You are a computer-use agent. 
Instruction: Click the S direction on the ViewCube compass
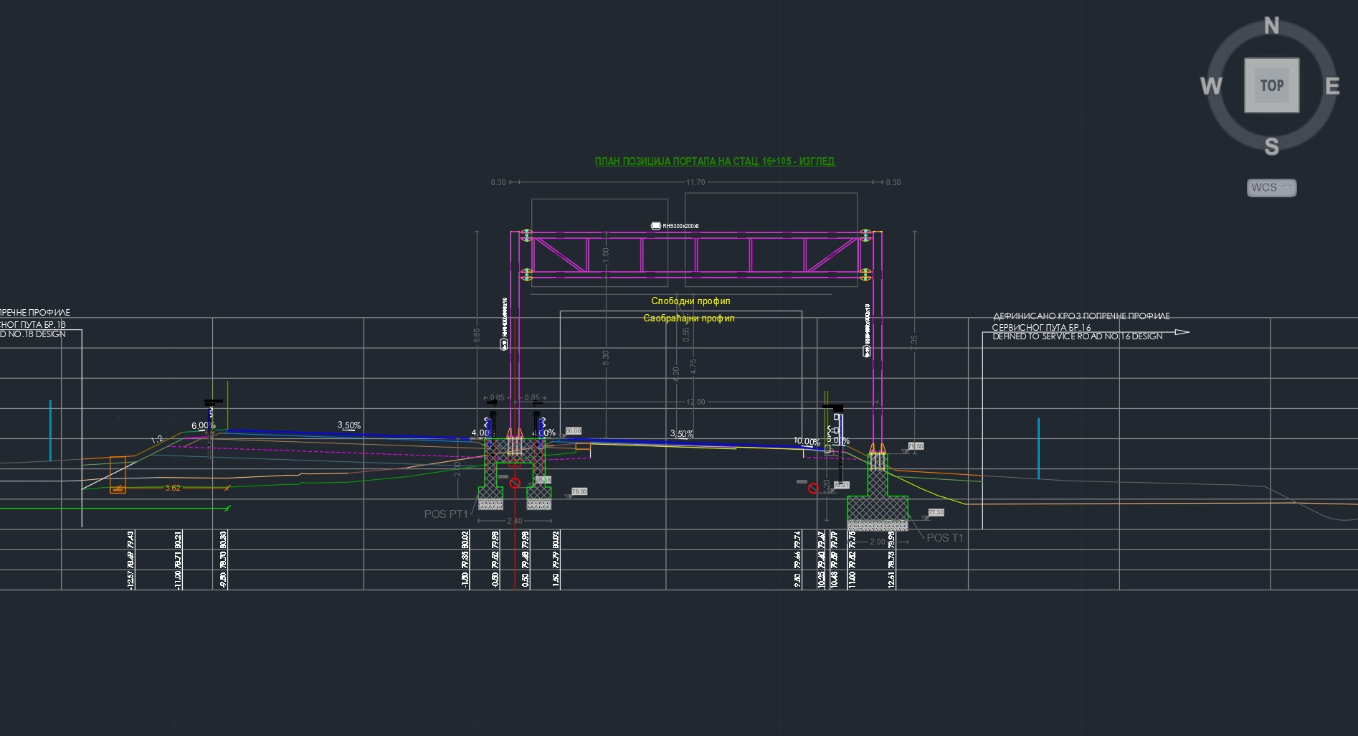click(1271, 146)
